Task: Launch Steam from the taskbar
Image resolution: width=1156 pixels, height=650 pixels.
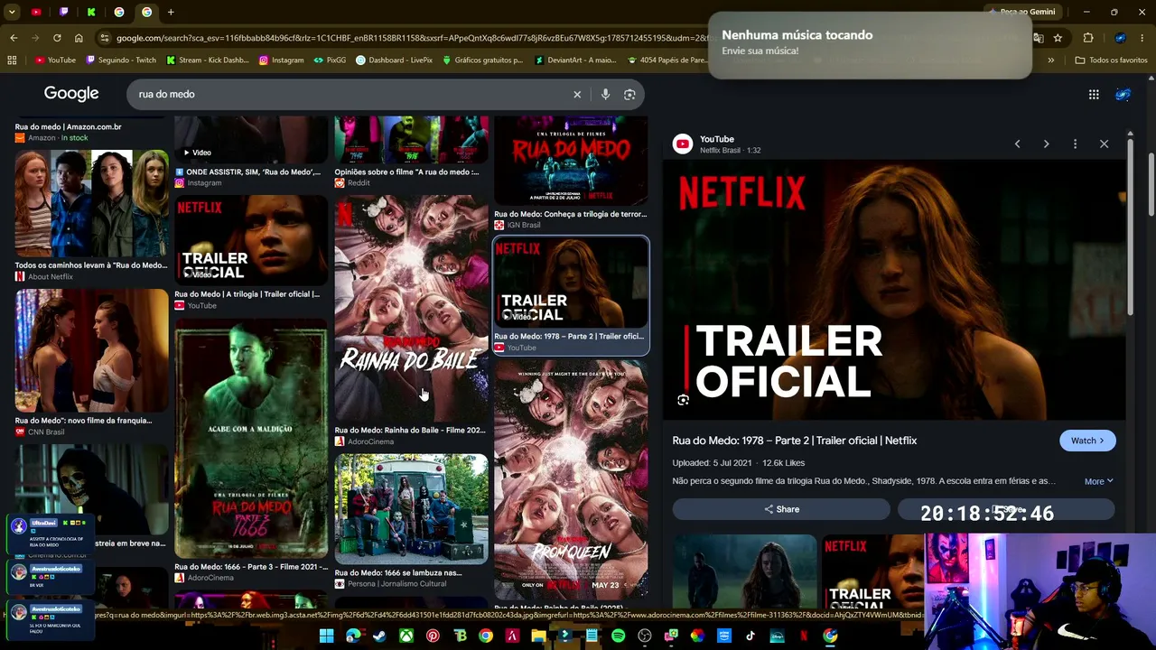Action: pos(379,636)
